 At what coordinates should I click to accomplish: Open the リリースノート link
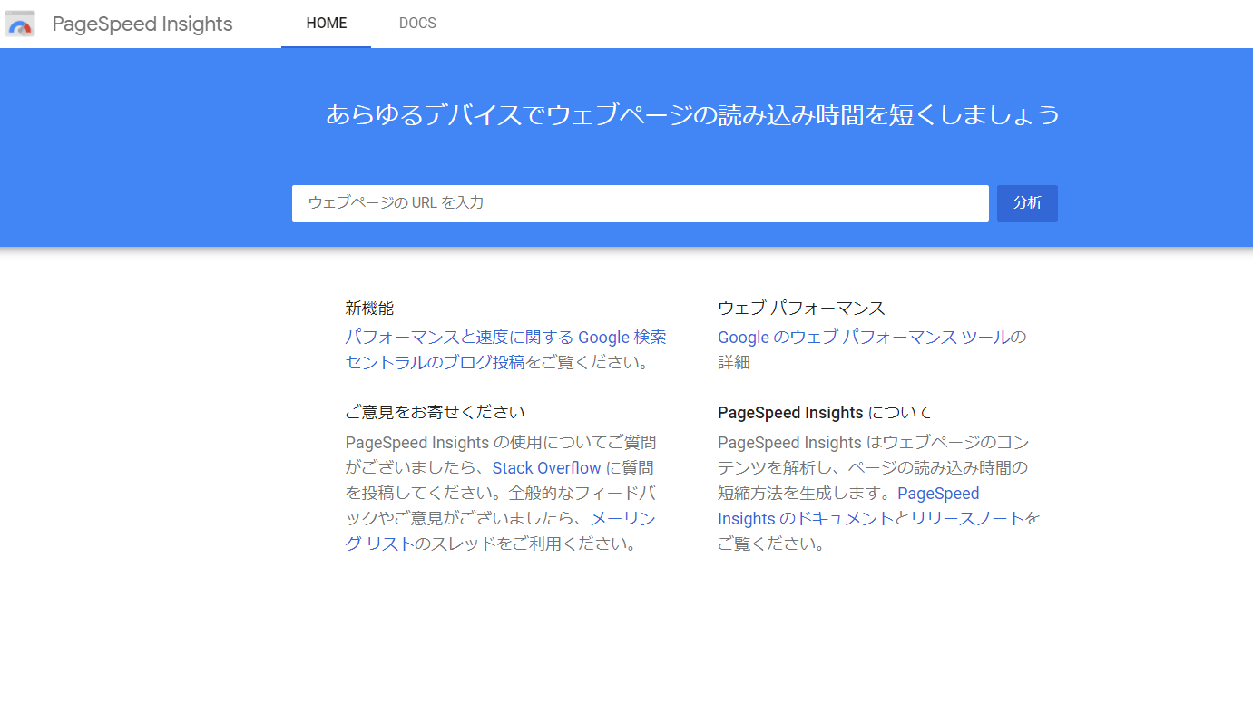coord(966,519)
